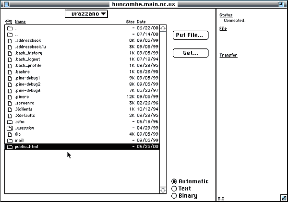Click the Get... button
This screenshot has height=202, width=288.
[191, 53]
